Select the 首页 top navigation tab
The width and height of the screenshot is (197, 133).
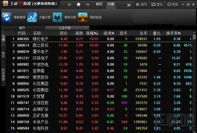coord(99,4)
